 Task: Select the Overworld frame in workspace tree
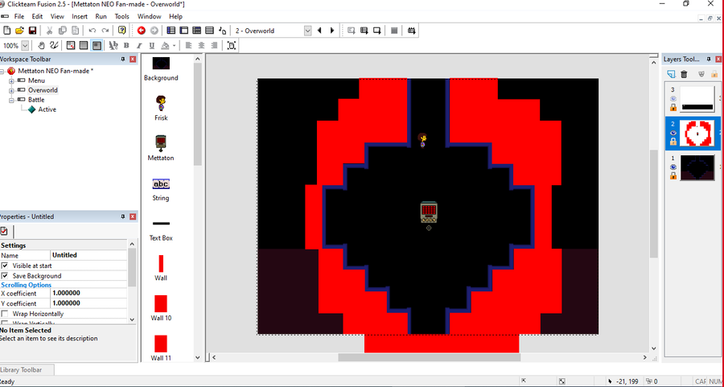tap(43, 90)
